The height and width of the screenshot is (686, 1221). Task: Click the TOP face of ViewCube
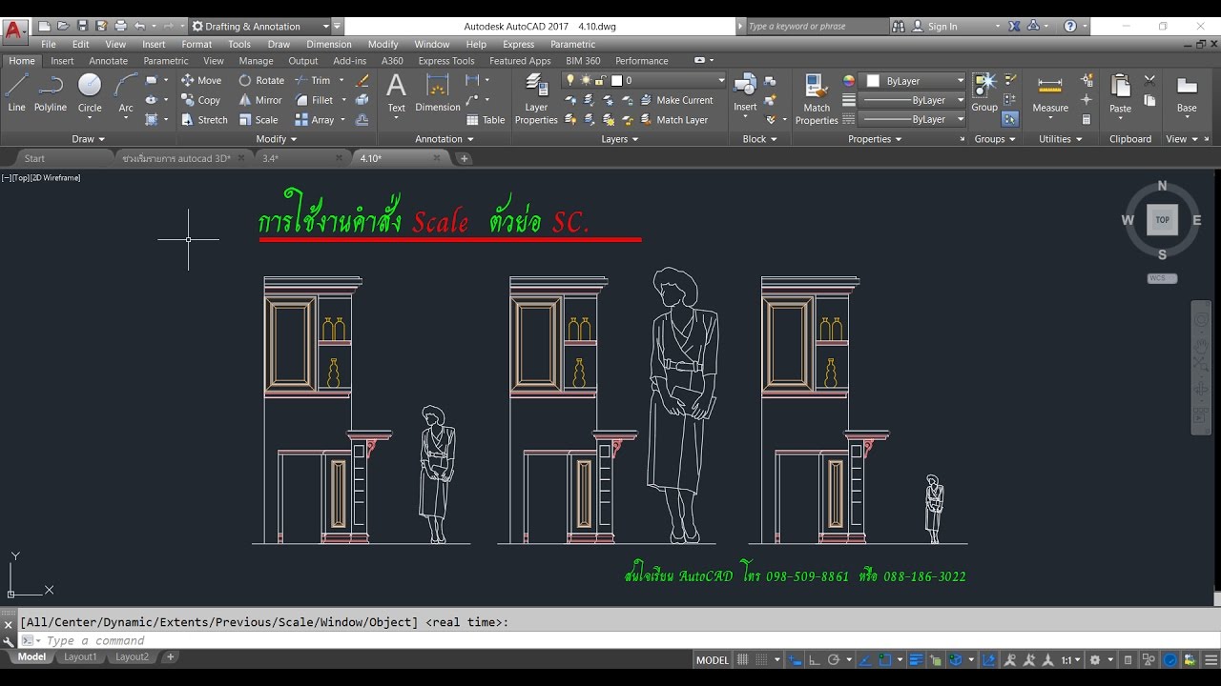(x=1162, y=220)
